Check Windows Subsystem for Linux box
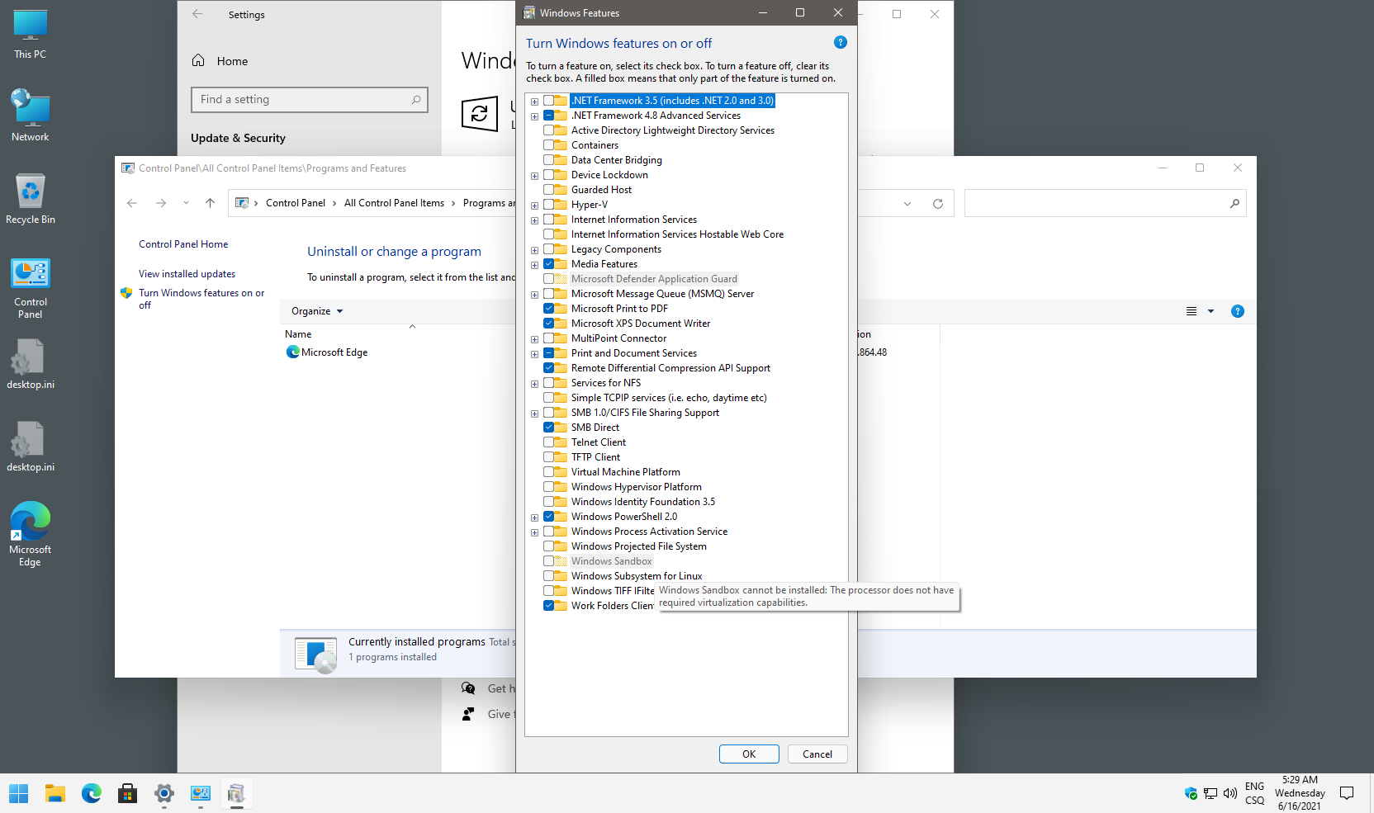Viewport: 1374px width, 813px height. click(x=549, y=576)
